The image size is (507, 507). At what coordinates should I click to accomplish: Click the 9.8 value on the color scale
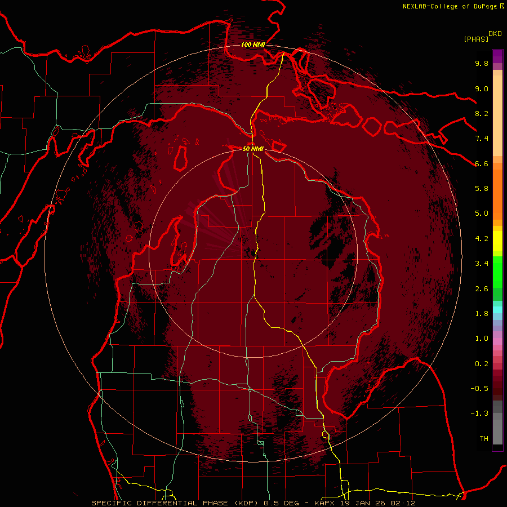click(x=482, y=63)
